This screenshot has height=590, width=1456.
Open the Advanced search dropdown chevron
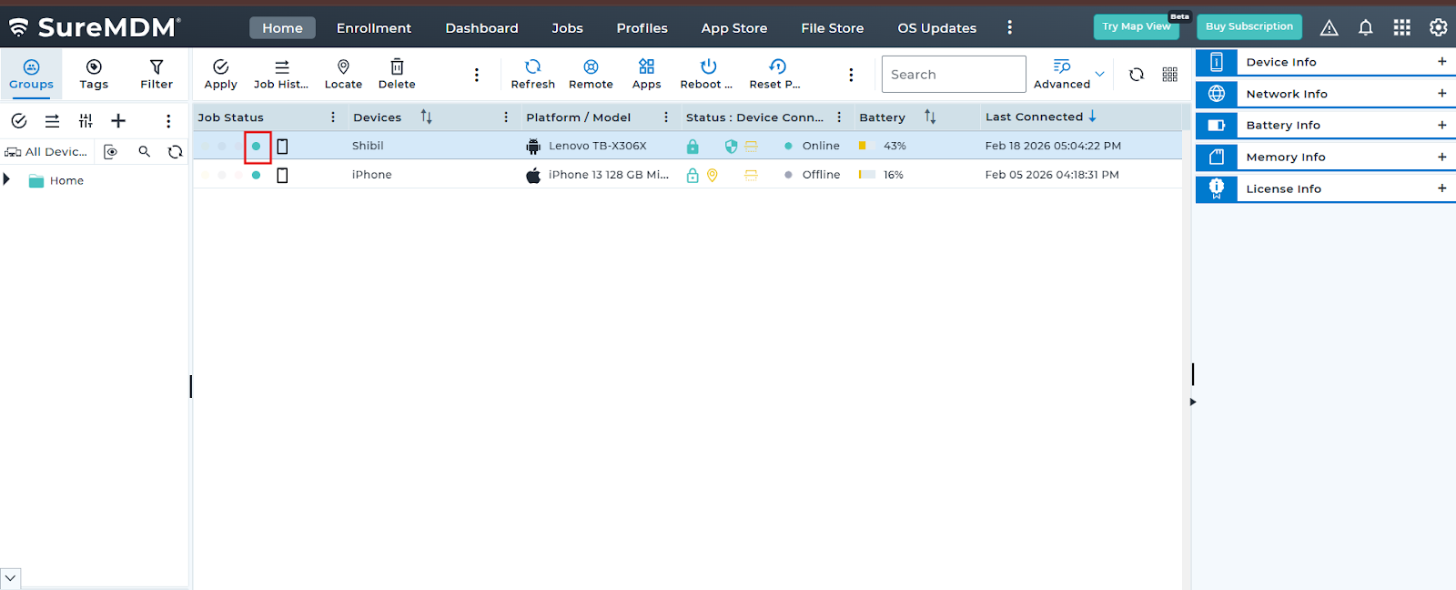1099,75
